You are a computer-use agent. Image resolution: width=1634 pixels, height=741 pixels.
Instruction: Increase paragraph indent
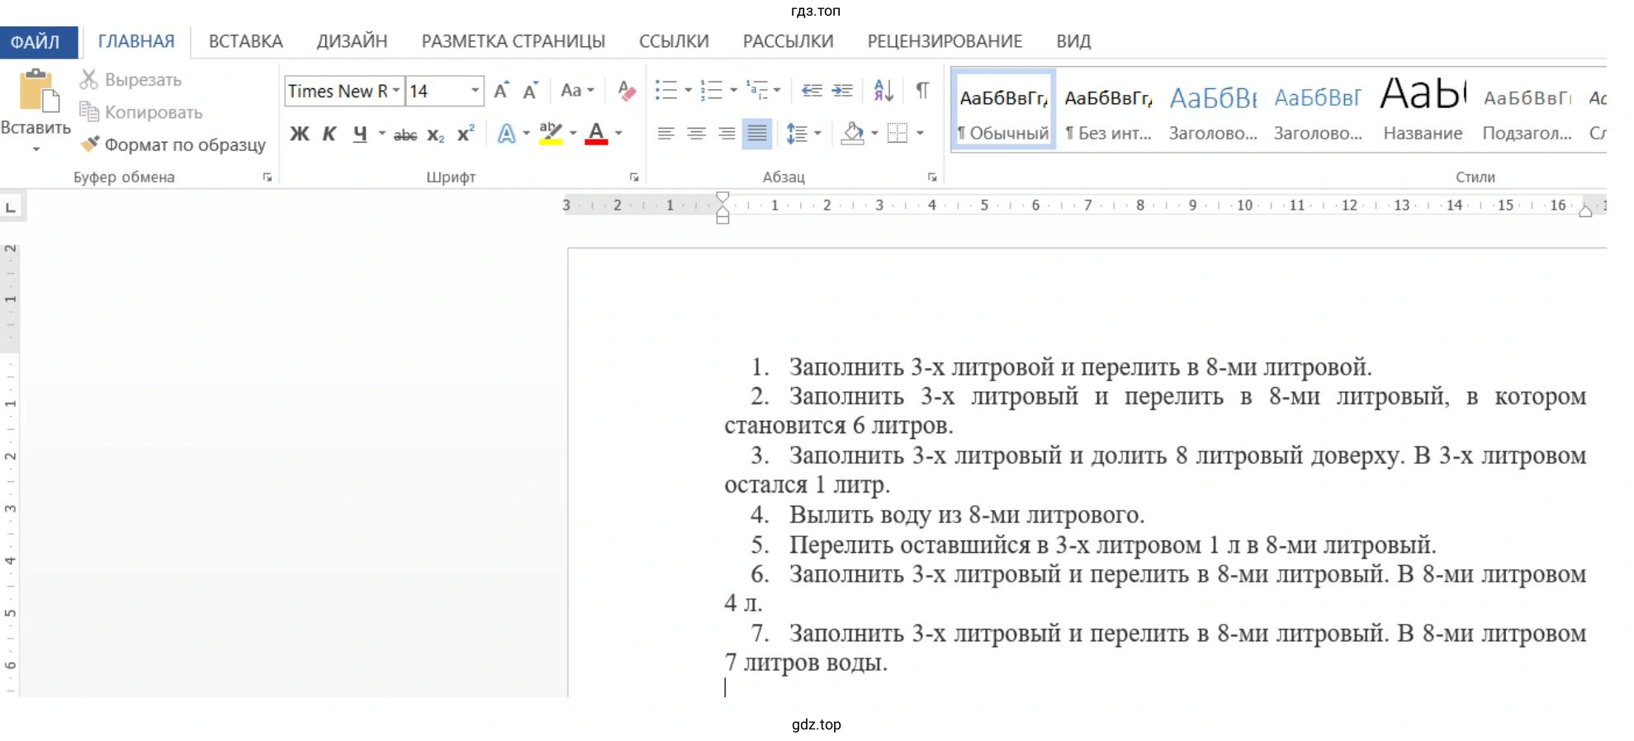coord(842,90)
